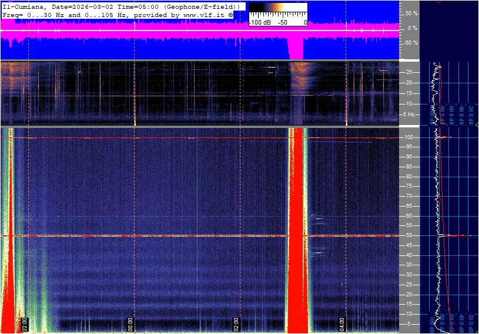The width and height of the screenshot is (479, 334).
Task: Click the -100 dB label on color scale
Action: 257,22
